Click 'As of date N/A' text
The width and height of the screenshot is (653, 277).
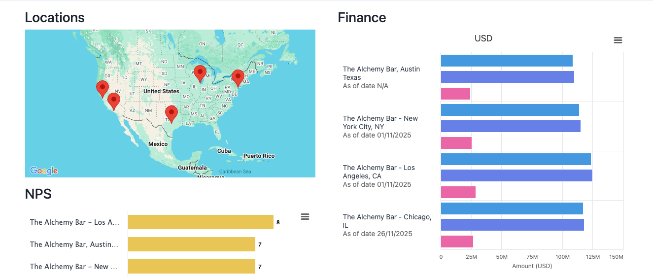point(366,86)
